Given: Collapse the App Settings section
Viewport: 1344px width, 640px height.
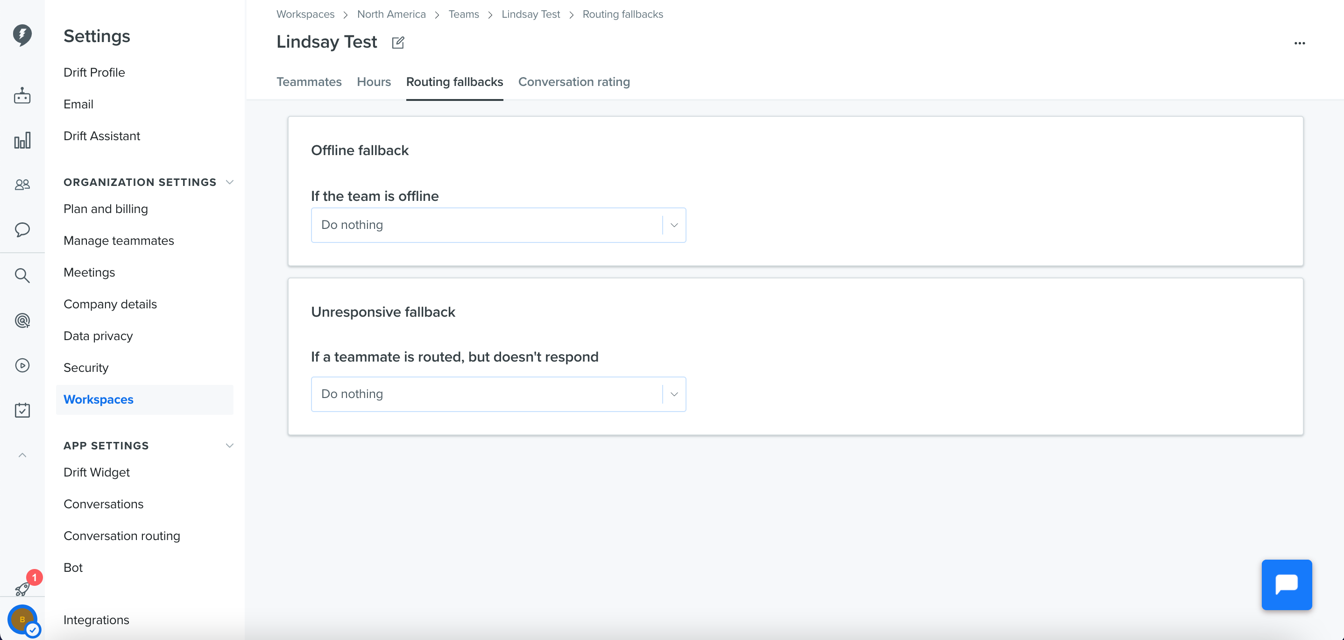Looking at the screenshot, I should coord(230,446).
